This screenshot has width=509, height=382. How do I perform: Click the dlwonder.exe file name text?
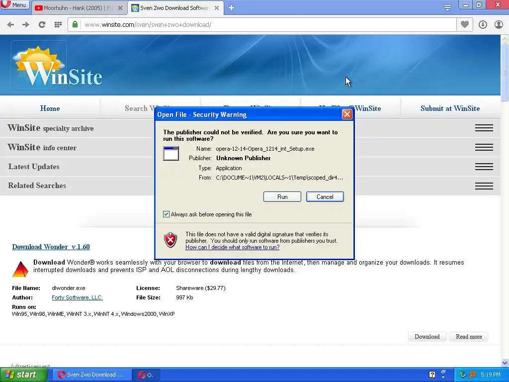coord(69,288)
